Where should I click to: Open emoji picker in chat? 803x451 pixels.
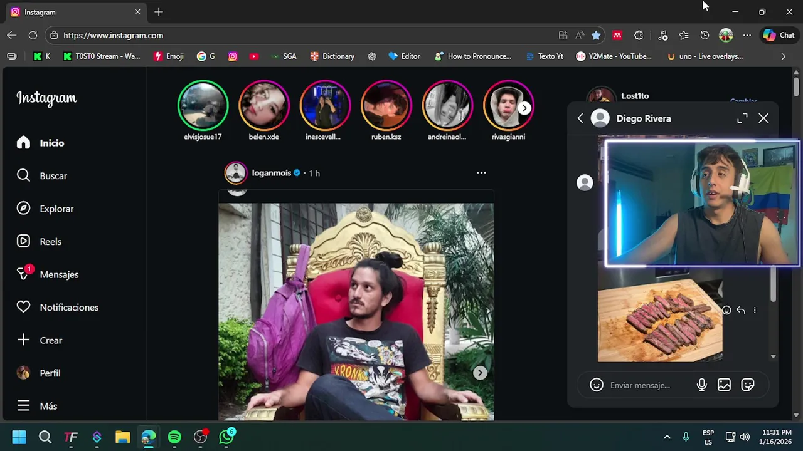click(x=597, y=385)
